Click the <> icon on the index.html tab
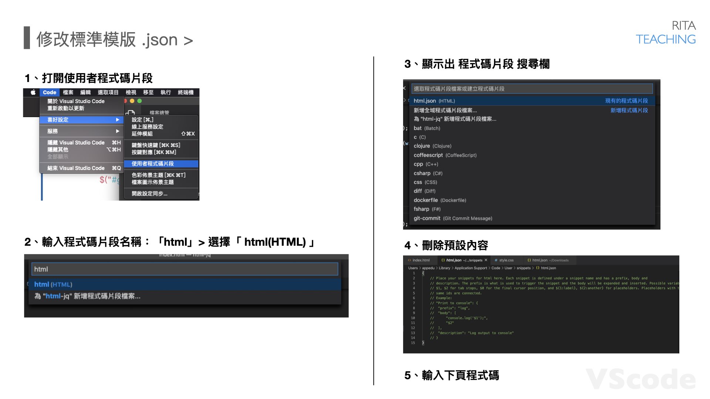Screen dimensions: 710x399 point(409,260)
